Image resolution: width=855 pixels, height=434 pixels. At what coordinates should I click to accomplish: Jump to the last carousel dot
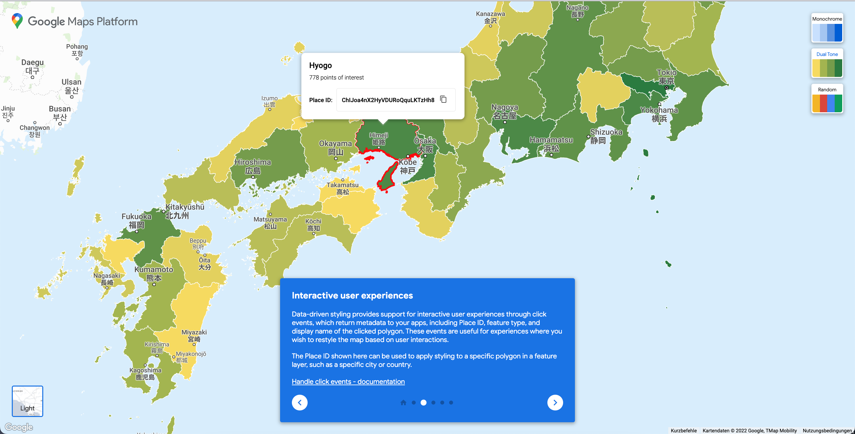click(451, 403)
